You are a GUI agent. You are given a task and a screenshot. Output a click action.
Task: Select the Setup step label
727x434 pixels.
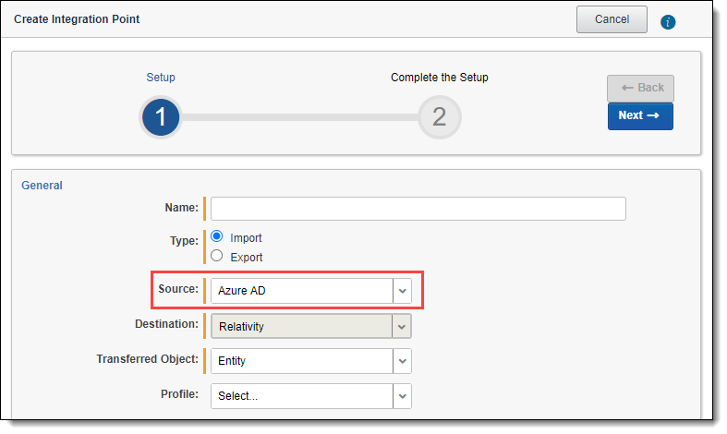[x=160, y=78]
